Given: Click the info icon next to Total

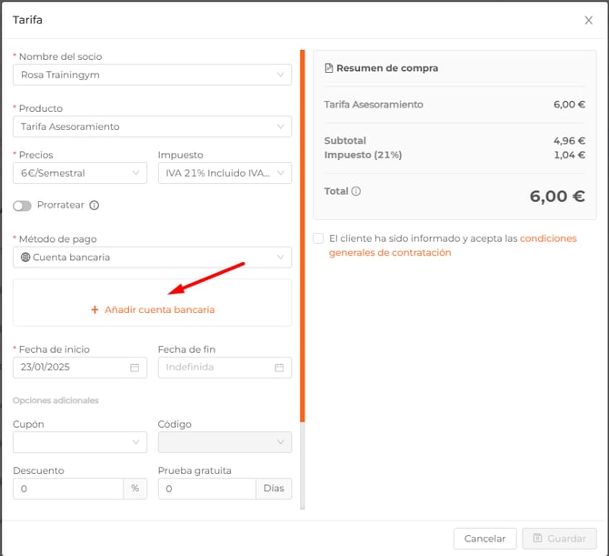Looking at the screenshot, I should coord(356,192).
